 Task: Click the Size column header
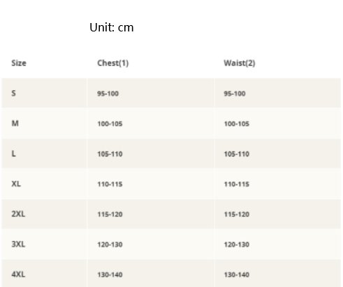(19, 63)
